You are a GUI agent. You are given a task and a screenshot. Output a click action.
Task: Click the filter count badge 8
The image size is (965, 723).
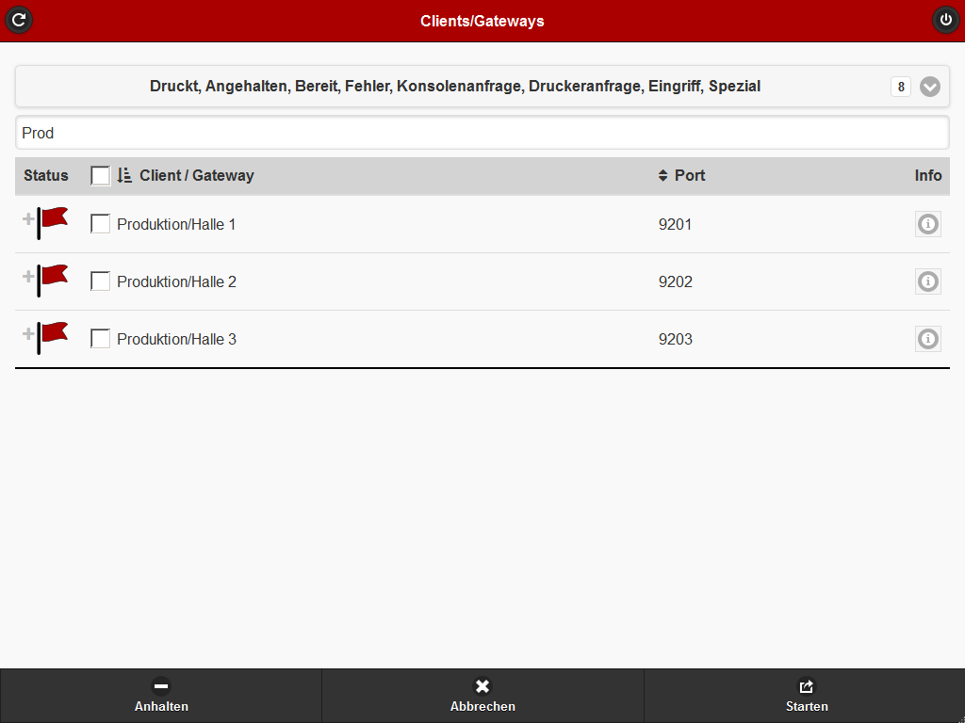(901, 87)
